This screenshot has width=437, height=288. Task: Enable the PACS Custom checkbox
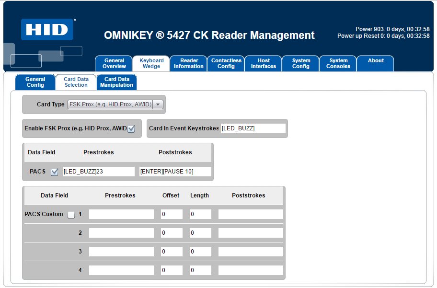[71, 215]
